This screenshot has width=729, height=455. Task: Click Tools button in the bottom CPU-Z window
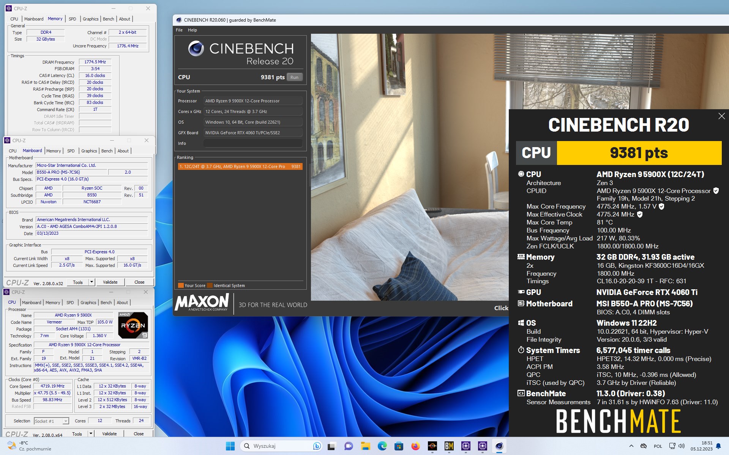point(77,433)
